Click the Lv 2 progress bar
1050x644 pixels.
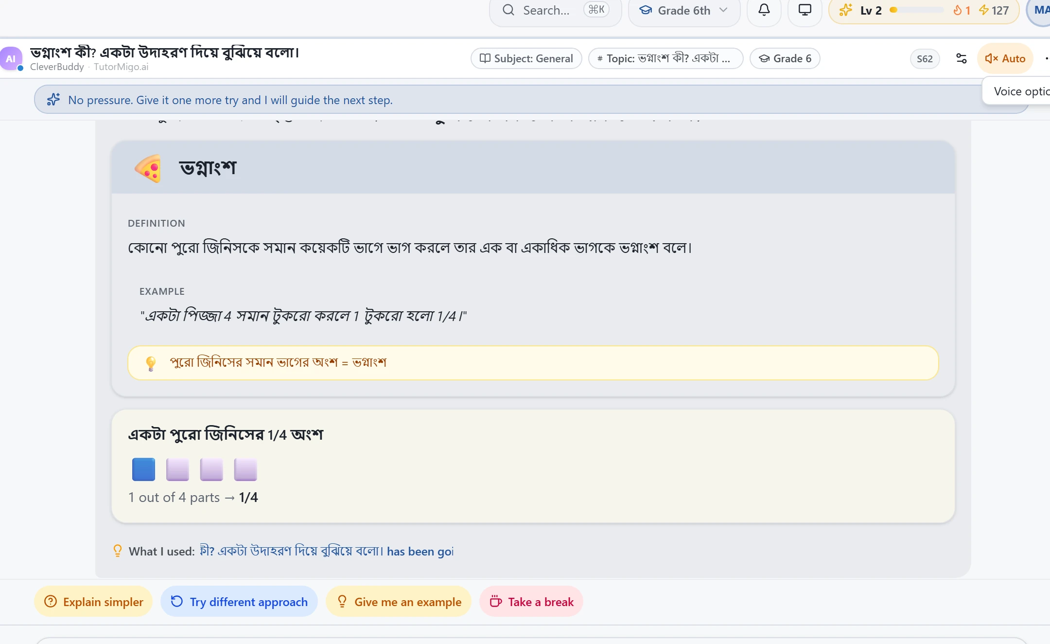coord(916,10)
